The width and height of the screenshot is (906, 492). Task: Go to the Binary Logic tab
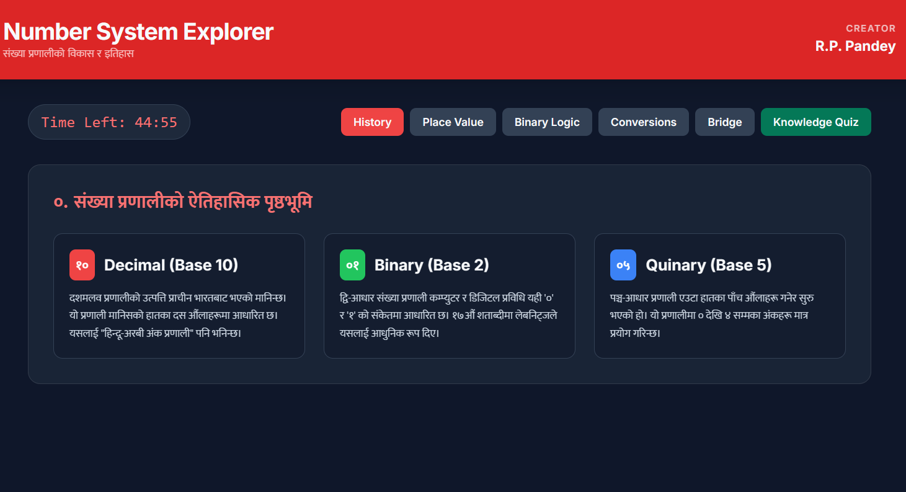[547, 122]
